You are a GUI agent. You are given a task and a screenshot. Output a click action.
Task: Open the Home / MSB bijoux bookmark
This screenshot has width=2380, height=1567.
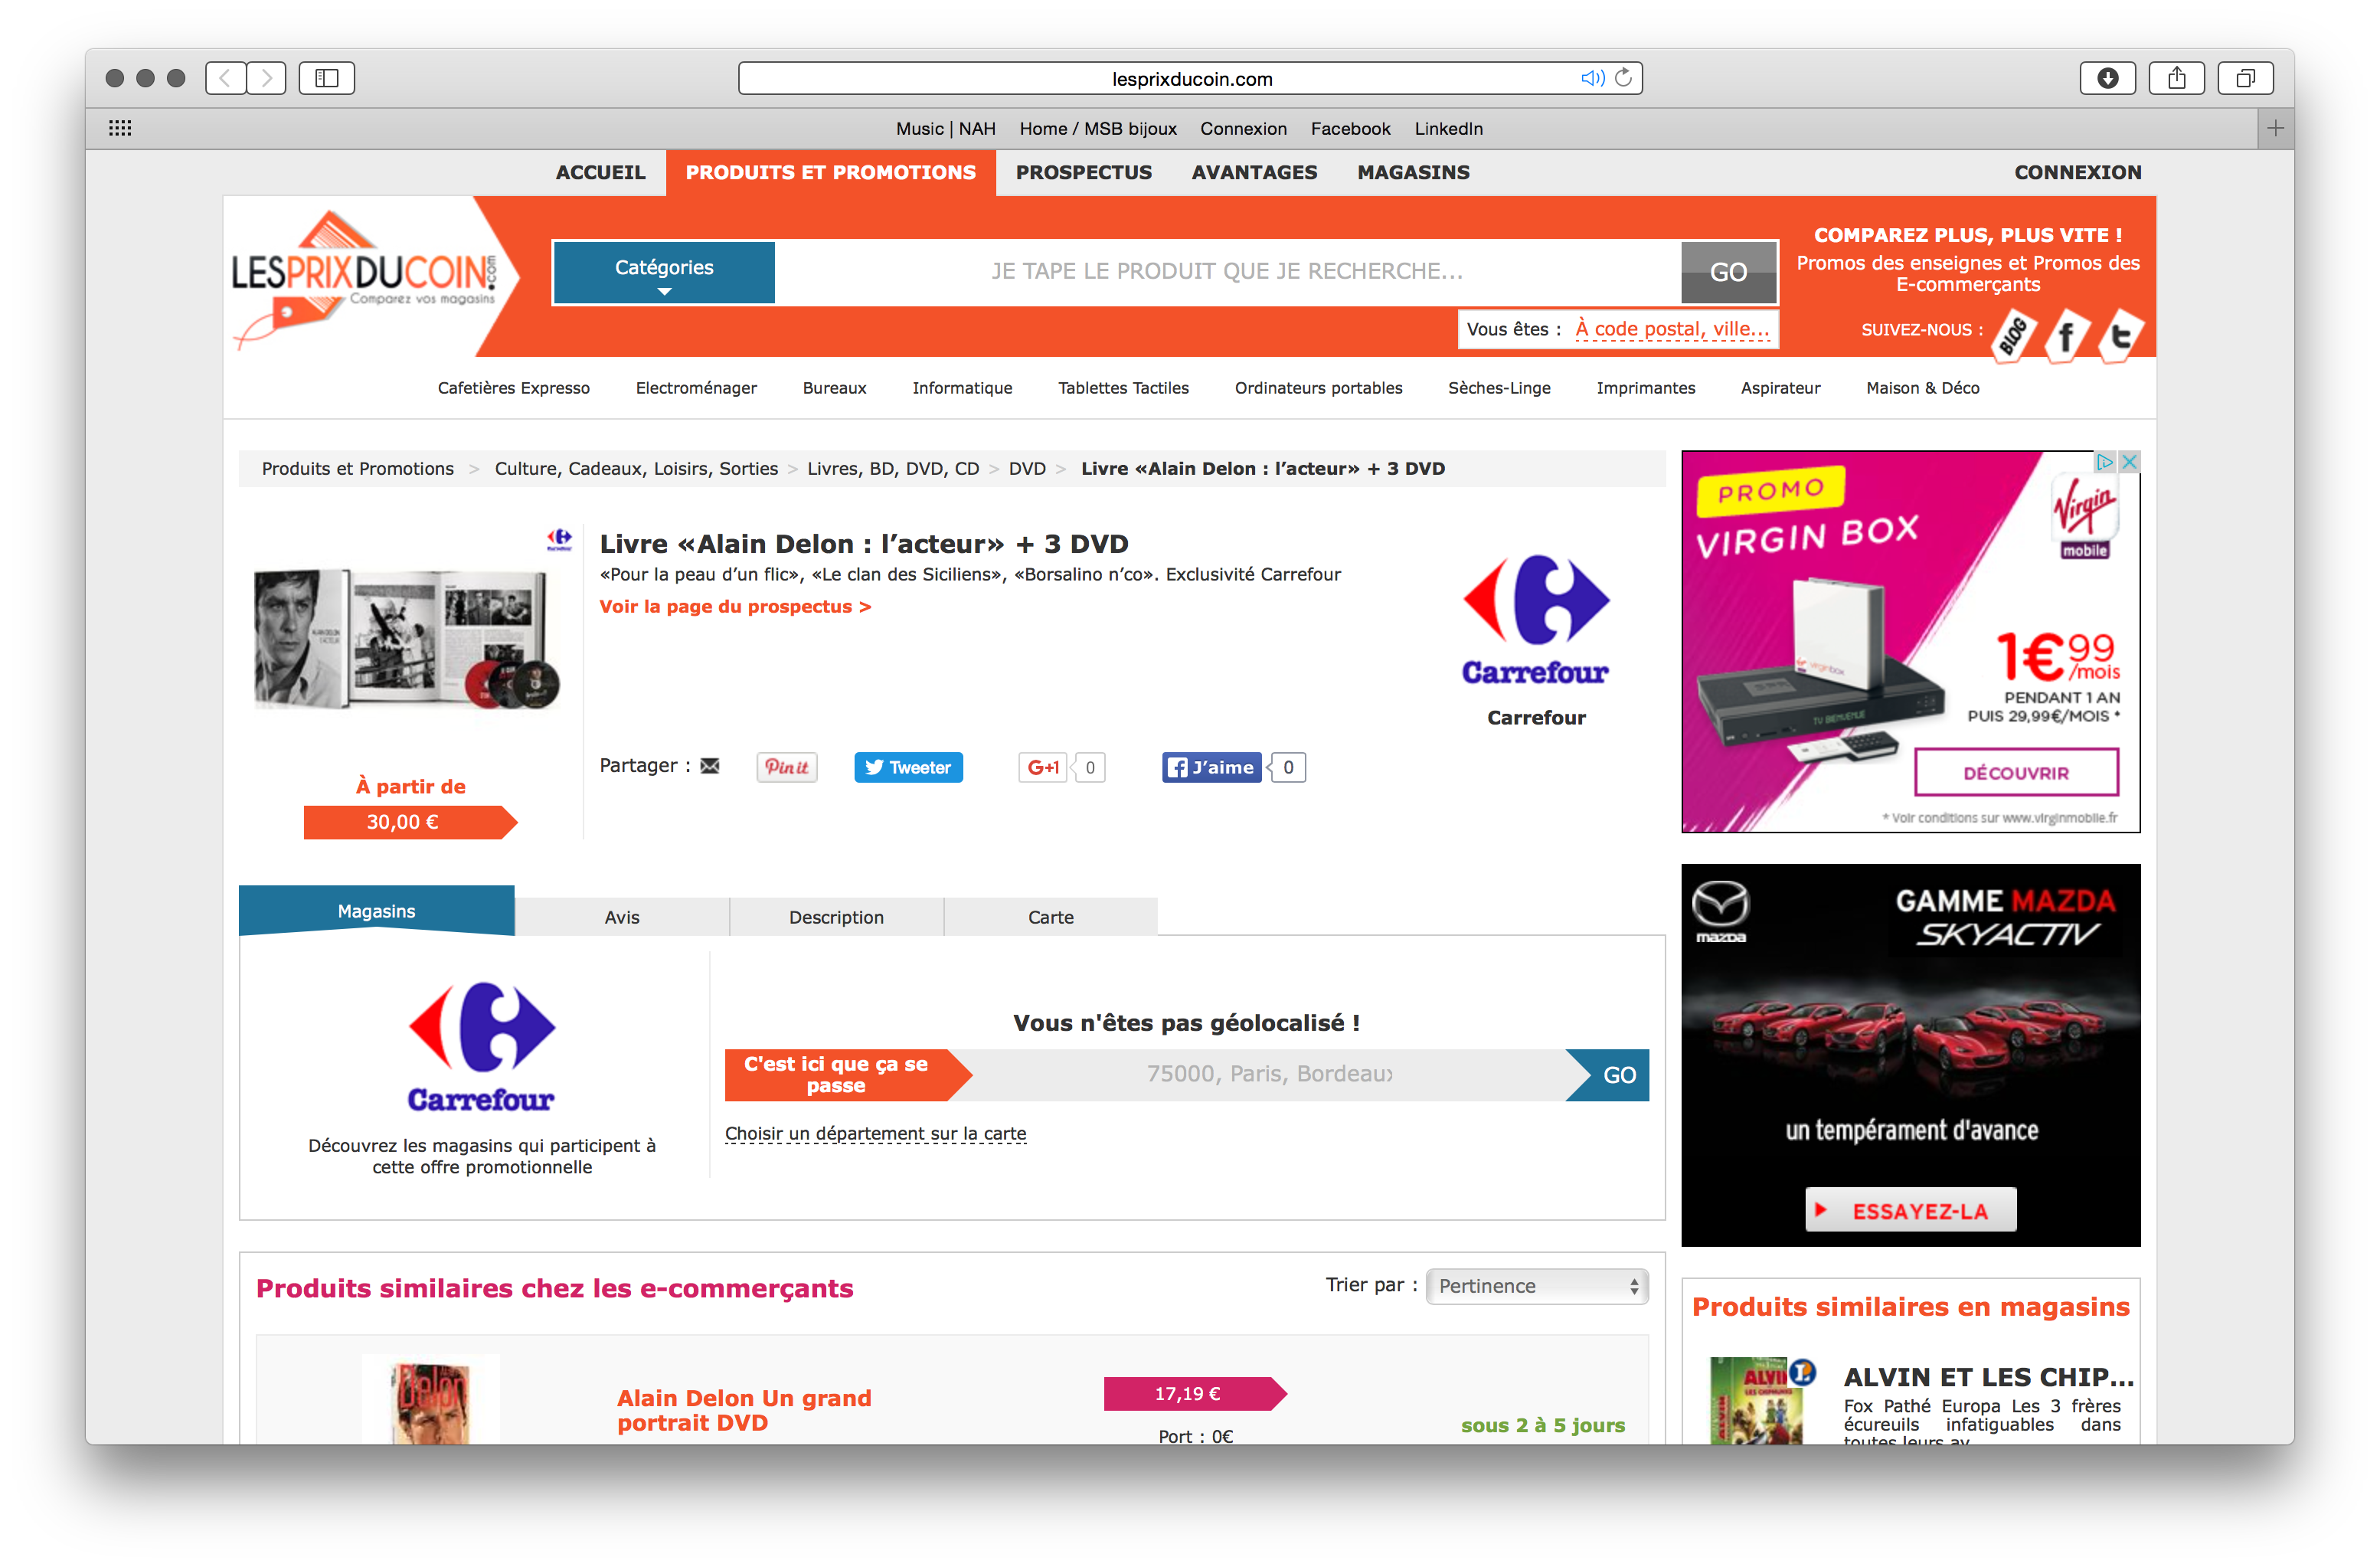click(x=1098, y=128)
